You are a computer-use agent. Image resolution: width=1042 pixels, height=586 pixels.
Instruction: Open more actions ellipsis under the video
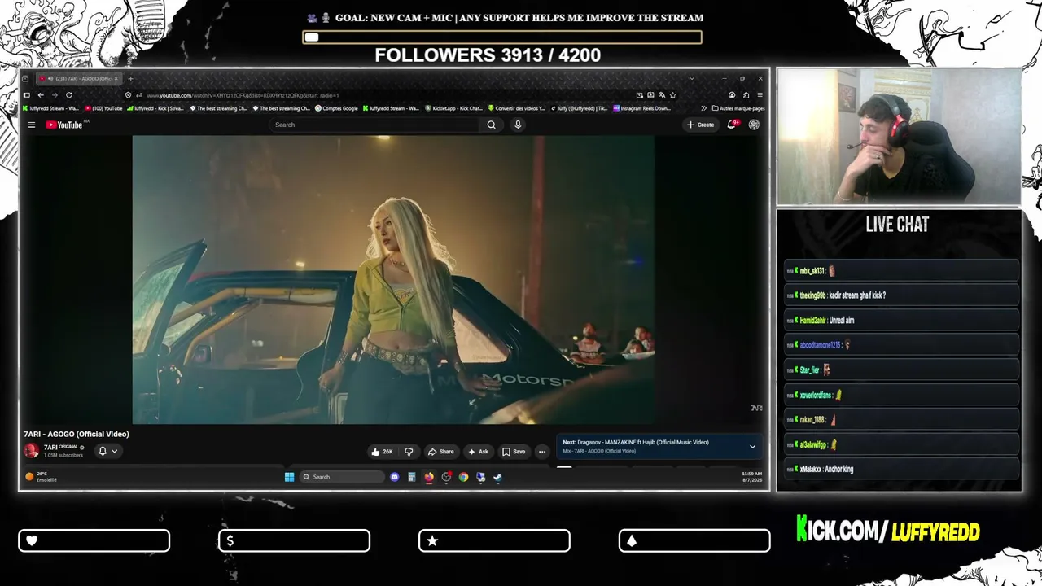pyautogui.click(x=542, y=452)
